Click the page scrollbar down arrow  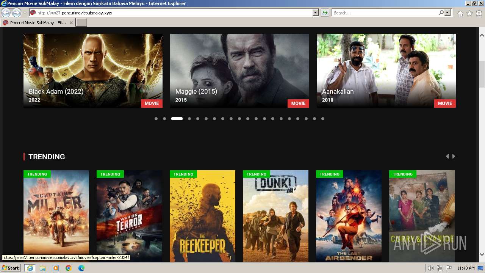point(482,254)
